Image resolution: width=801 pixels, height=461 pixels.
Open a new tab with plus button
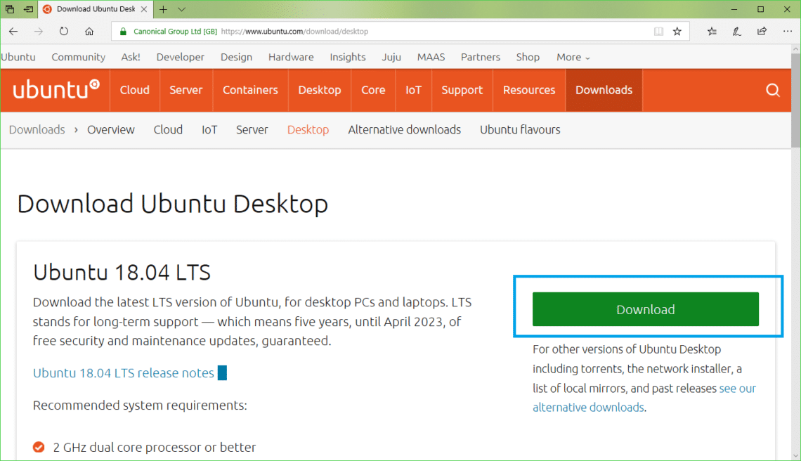coord(163,9)
